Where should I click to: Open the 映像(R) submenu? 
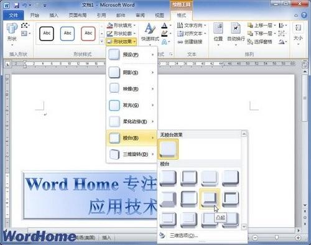click(x=131, y=89)
